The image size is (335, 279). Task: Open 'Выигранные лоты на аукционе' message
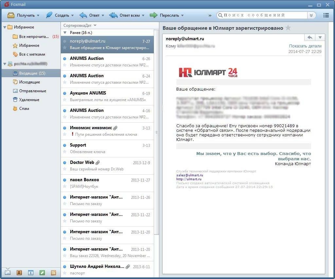pos(107,96)
